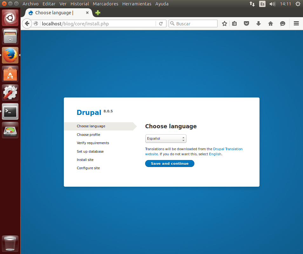The width and height of the screenshot is (303, 254).
Task: Click the Drupal title heading
Action: click(x=89, y=112)
